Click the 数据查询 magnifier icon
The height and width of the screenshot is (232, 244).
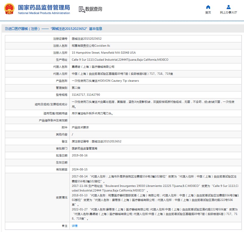click(81, 9)
